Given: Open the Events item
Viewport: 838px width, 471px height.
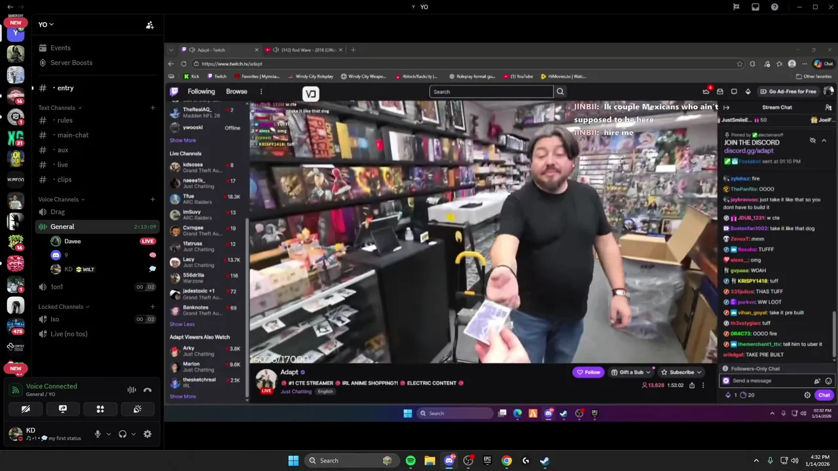Looking at the screenshot, I should pos(60,48).
